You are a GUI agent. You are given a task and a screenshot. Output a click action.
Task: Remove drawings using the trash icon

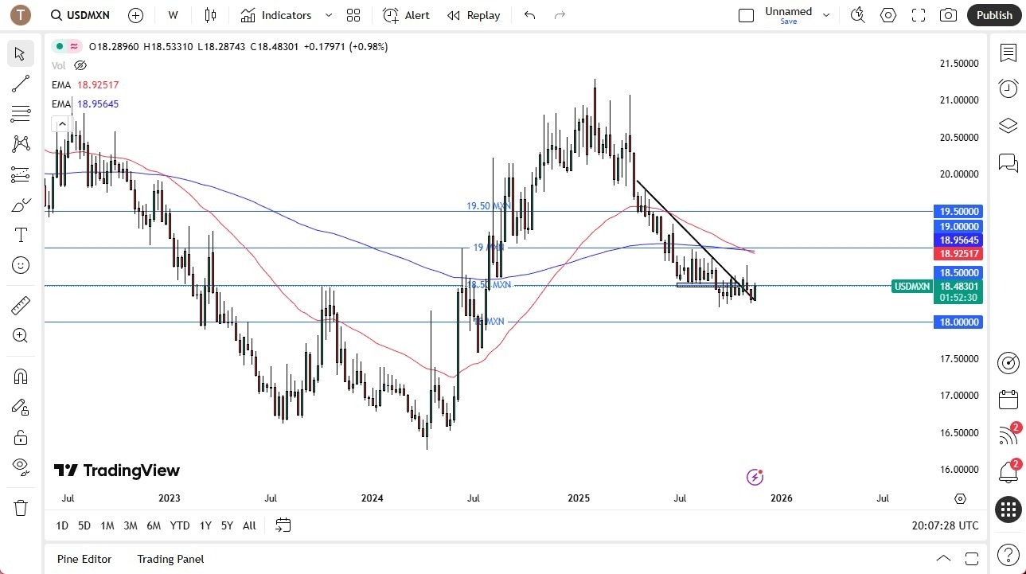point(20,507)
